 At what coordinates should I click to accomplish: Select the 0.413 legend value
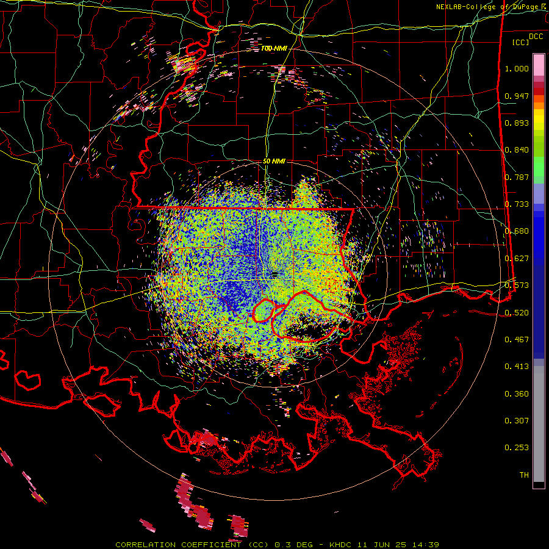point(517,367)
